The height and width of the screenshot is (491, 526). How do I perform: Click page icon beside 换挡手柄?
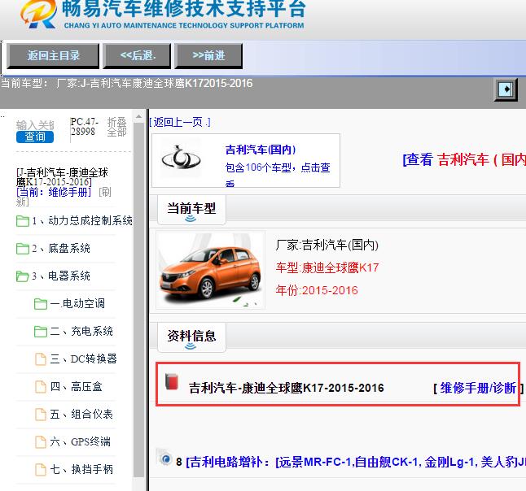41,470
